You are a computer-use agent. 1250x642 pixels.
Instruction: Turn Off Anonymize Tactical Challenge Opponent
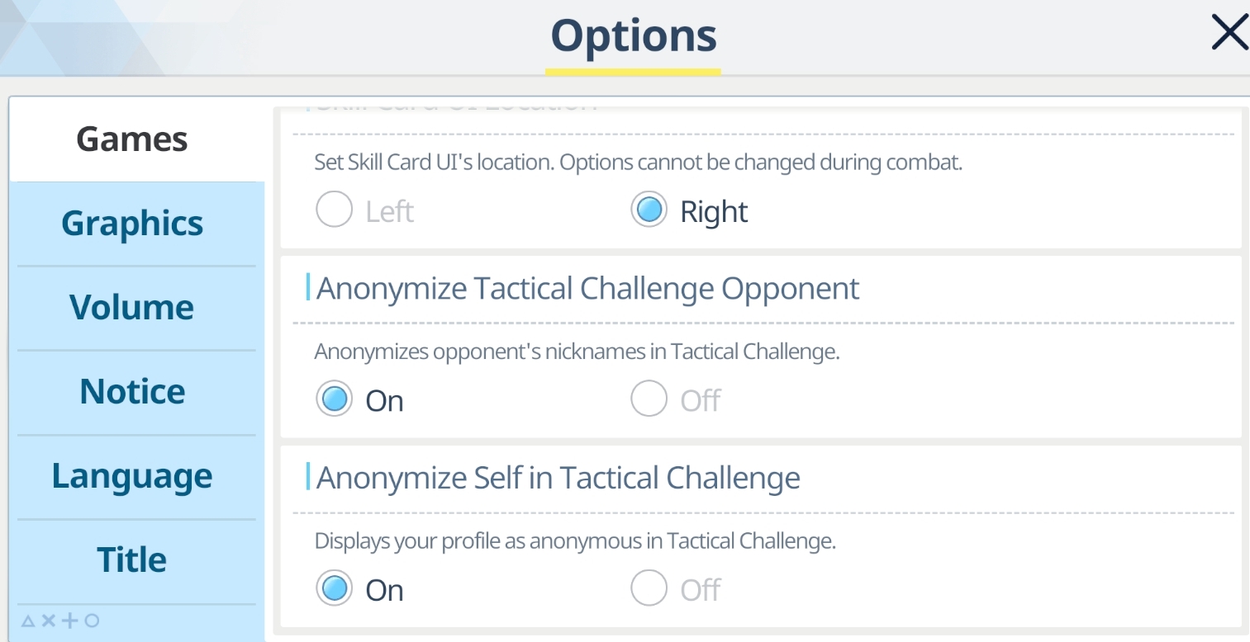pyautogui.click(x=649, y=400)
